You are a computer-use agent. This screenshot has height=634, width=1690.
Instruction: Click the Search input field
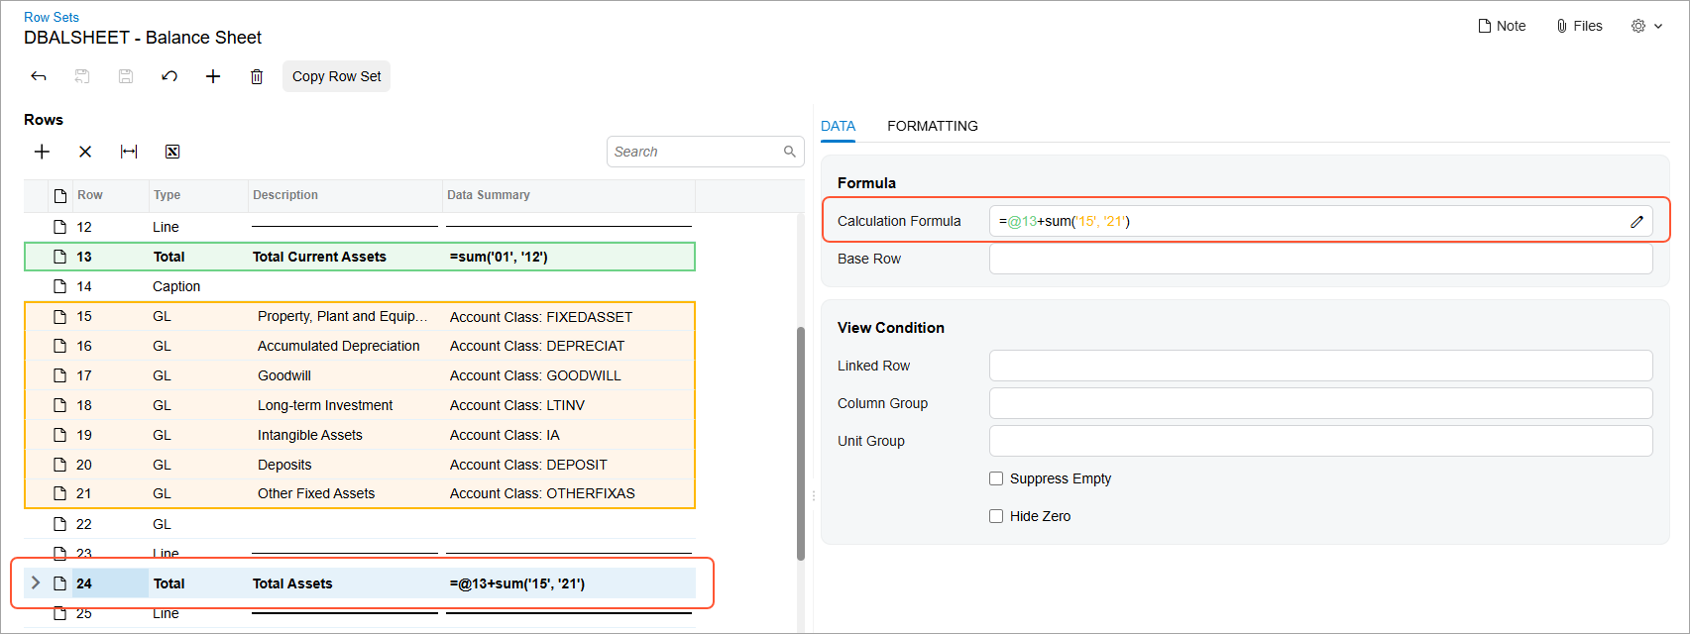(x=697, y=152)
